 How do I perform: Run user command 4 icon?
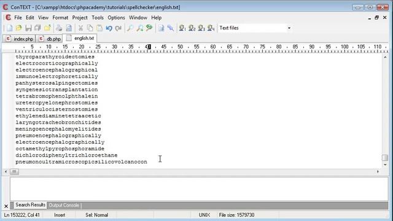point(211,28)
